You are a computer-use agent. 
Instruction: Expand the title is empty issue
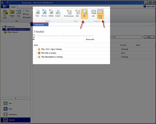[x=37, y=53]
